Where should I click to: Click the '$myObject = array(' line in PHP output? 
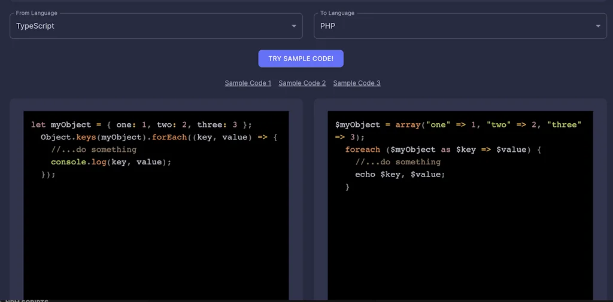point(458,125)
